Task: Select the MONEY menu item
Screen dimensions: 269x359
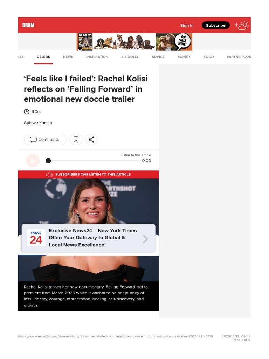Action: pyautogui.click(x=184, y=57)
